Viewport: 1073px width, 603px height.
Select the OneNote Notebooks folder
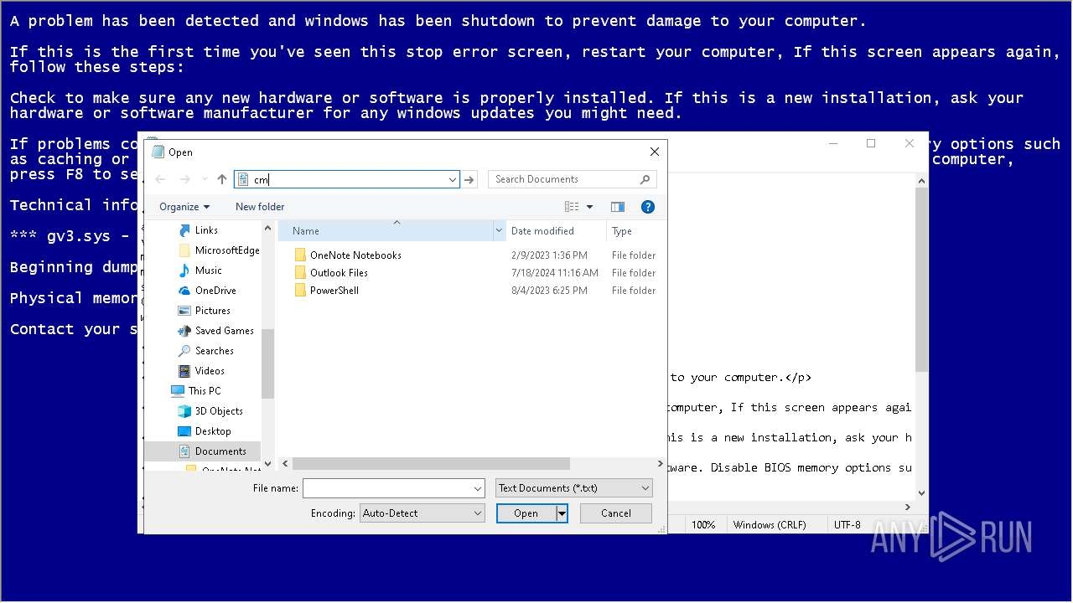coord(355,255)
